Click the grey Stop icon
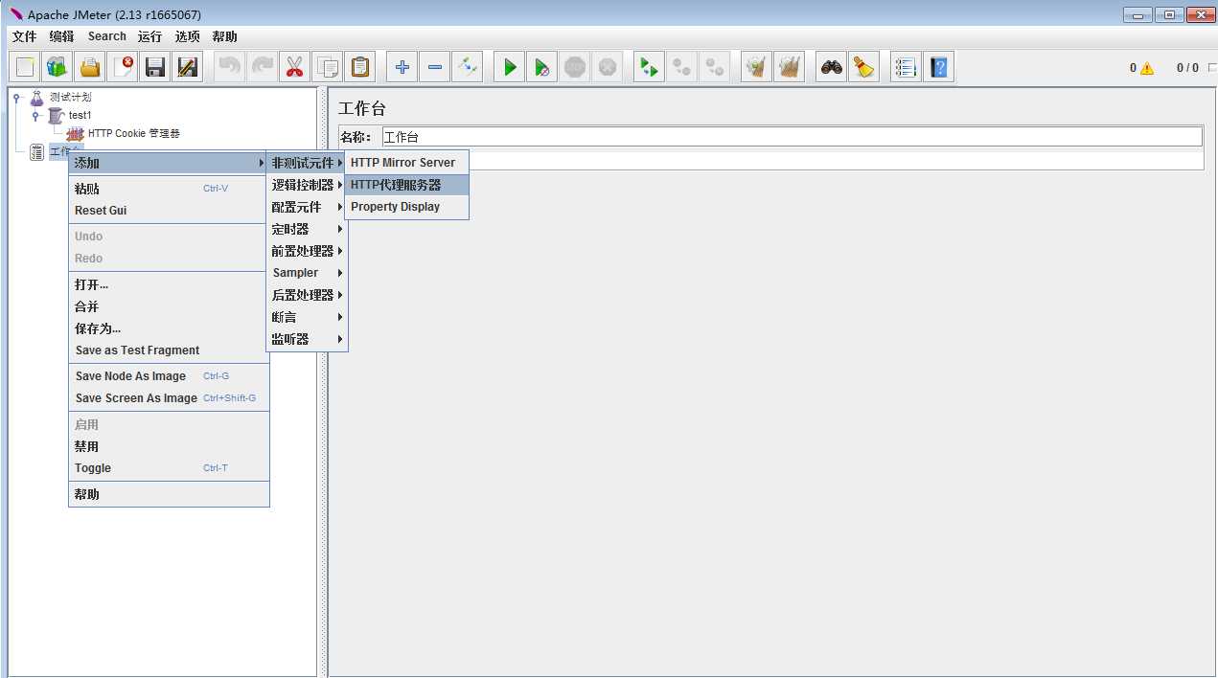 tap(575, 67)
